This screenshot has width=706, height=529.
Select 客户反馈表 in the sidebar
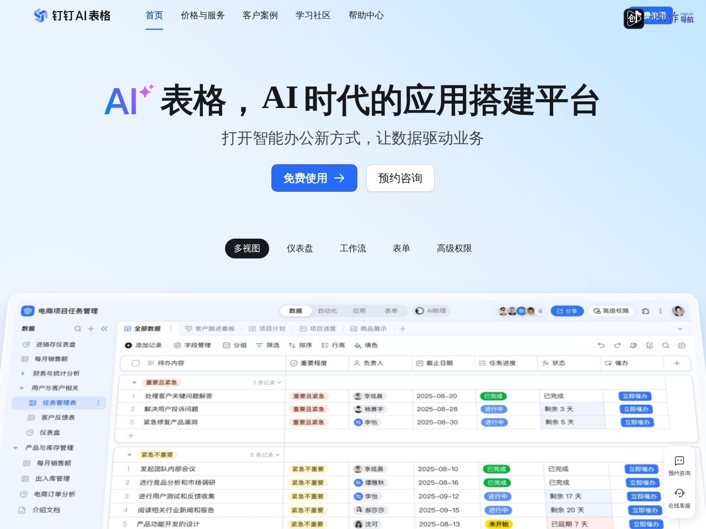pyautogui.click(x=58, y=418)
